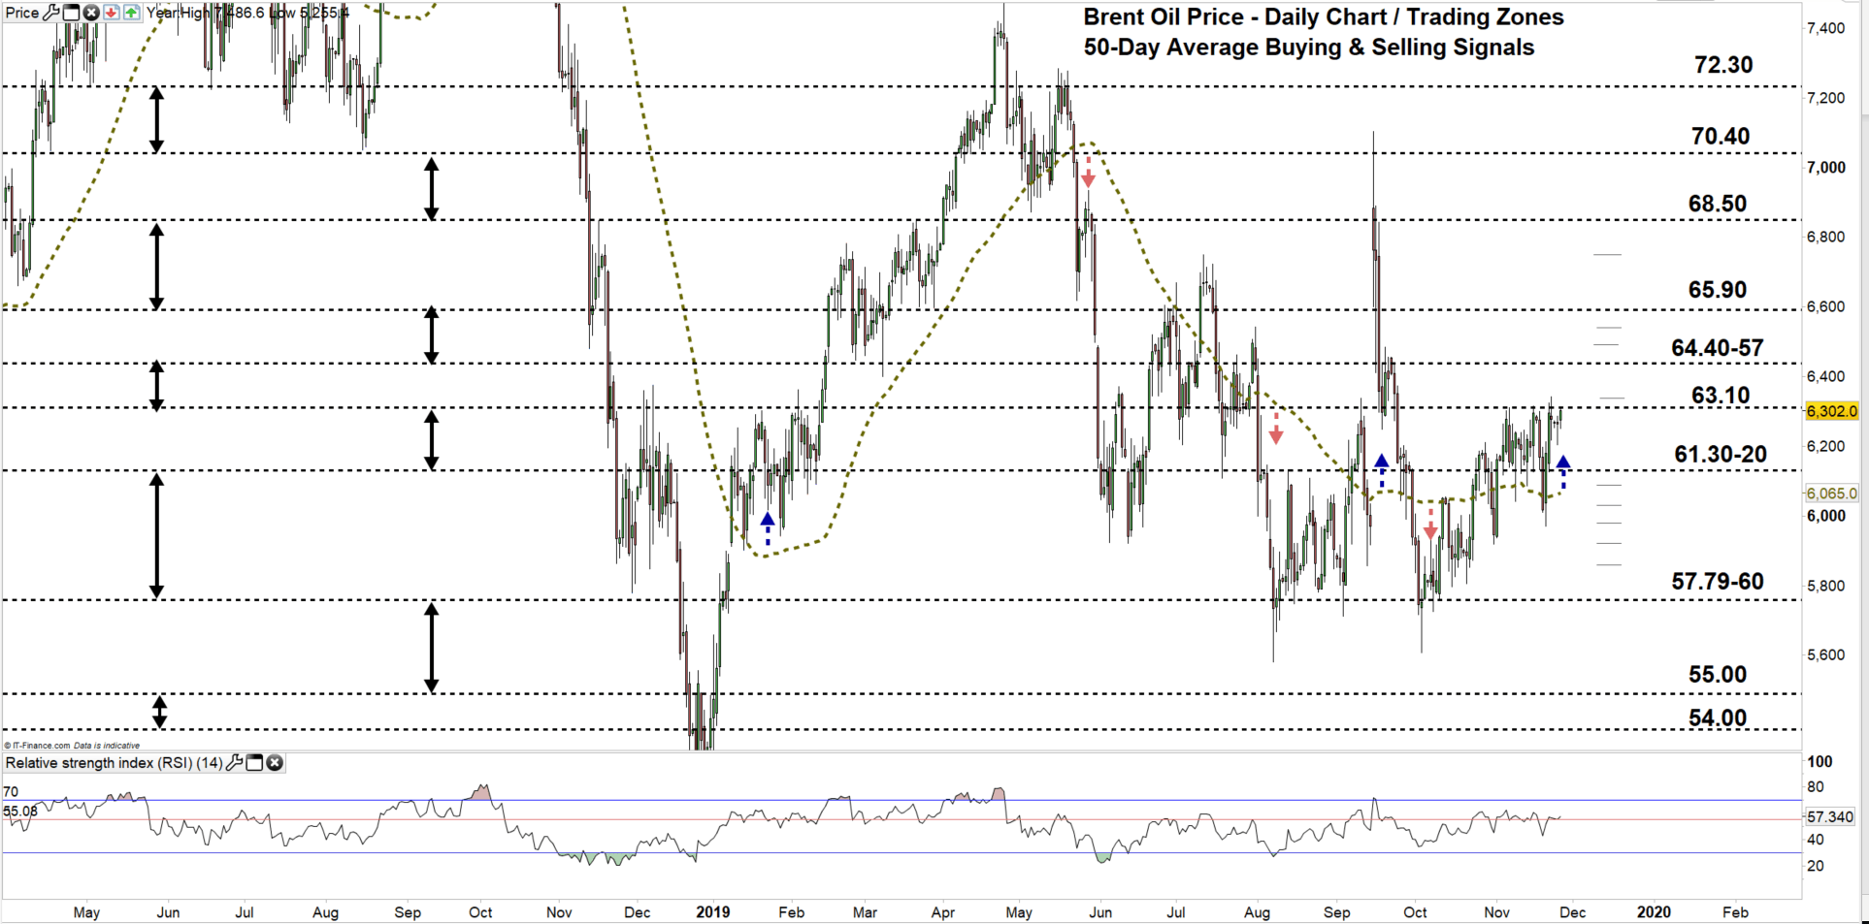Click the 61.30-20 level label

coord(1721,454)
